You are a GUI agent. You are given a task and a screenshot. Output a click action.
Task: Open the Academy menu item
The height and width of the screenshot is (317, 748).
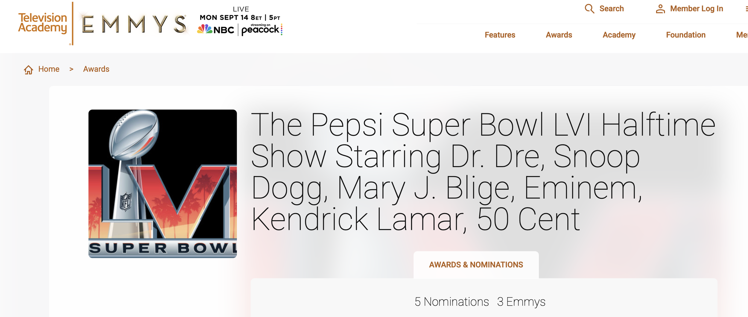(x=619, y=35)
